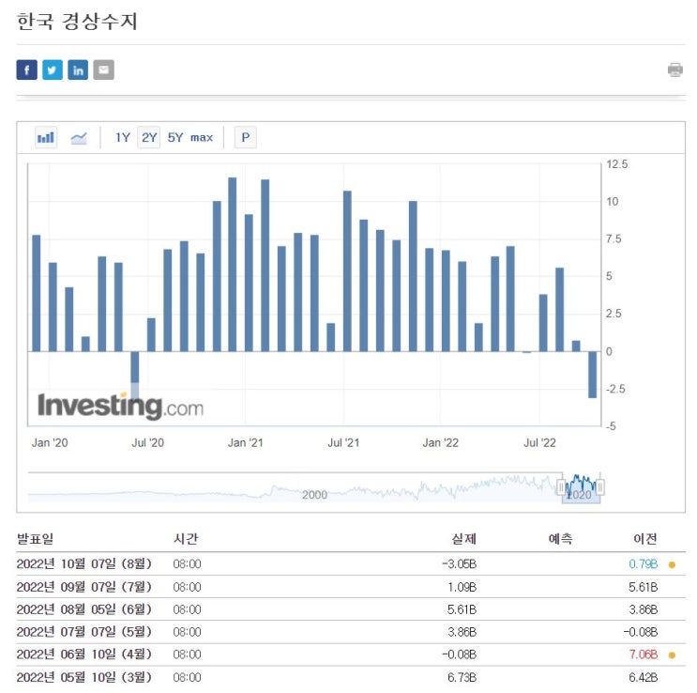Viewport: 697px width, 693px height.
Task: Select row 2022년 06월 10일 (4월)
Action: (351, 654)
